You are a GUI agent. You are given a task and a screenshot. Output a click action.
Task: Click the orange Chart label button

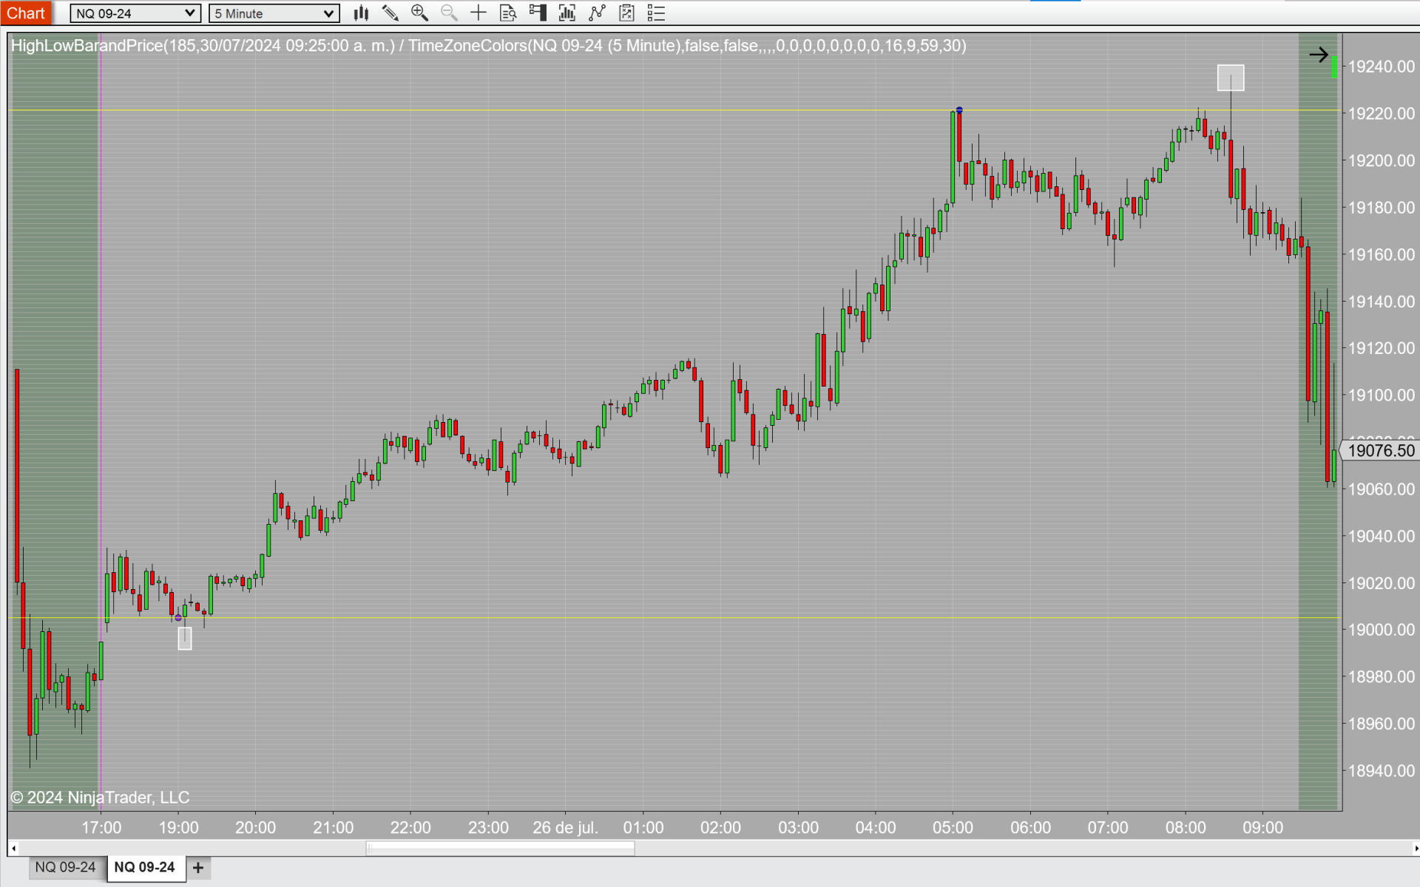(26, 13)
